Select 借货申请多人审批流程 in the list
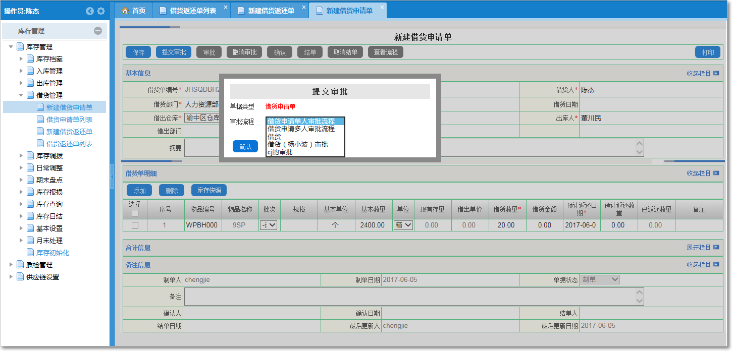The width and height of the screenshot is (732, 351). (x=301, y=129)
